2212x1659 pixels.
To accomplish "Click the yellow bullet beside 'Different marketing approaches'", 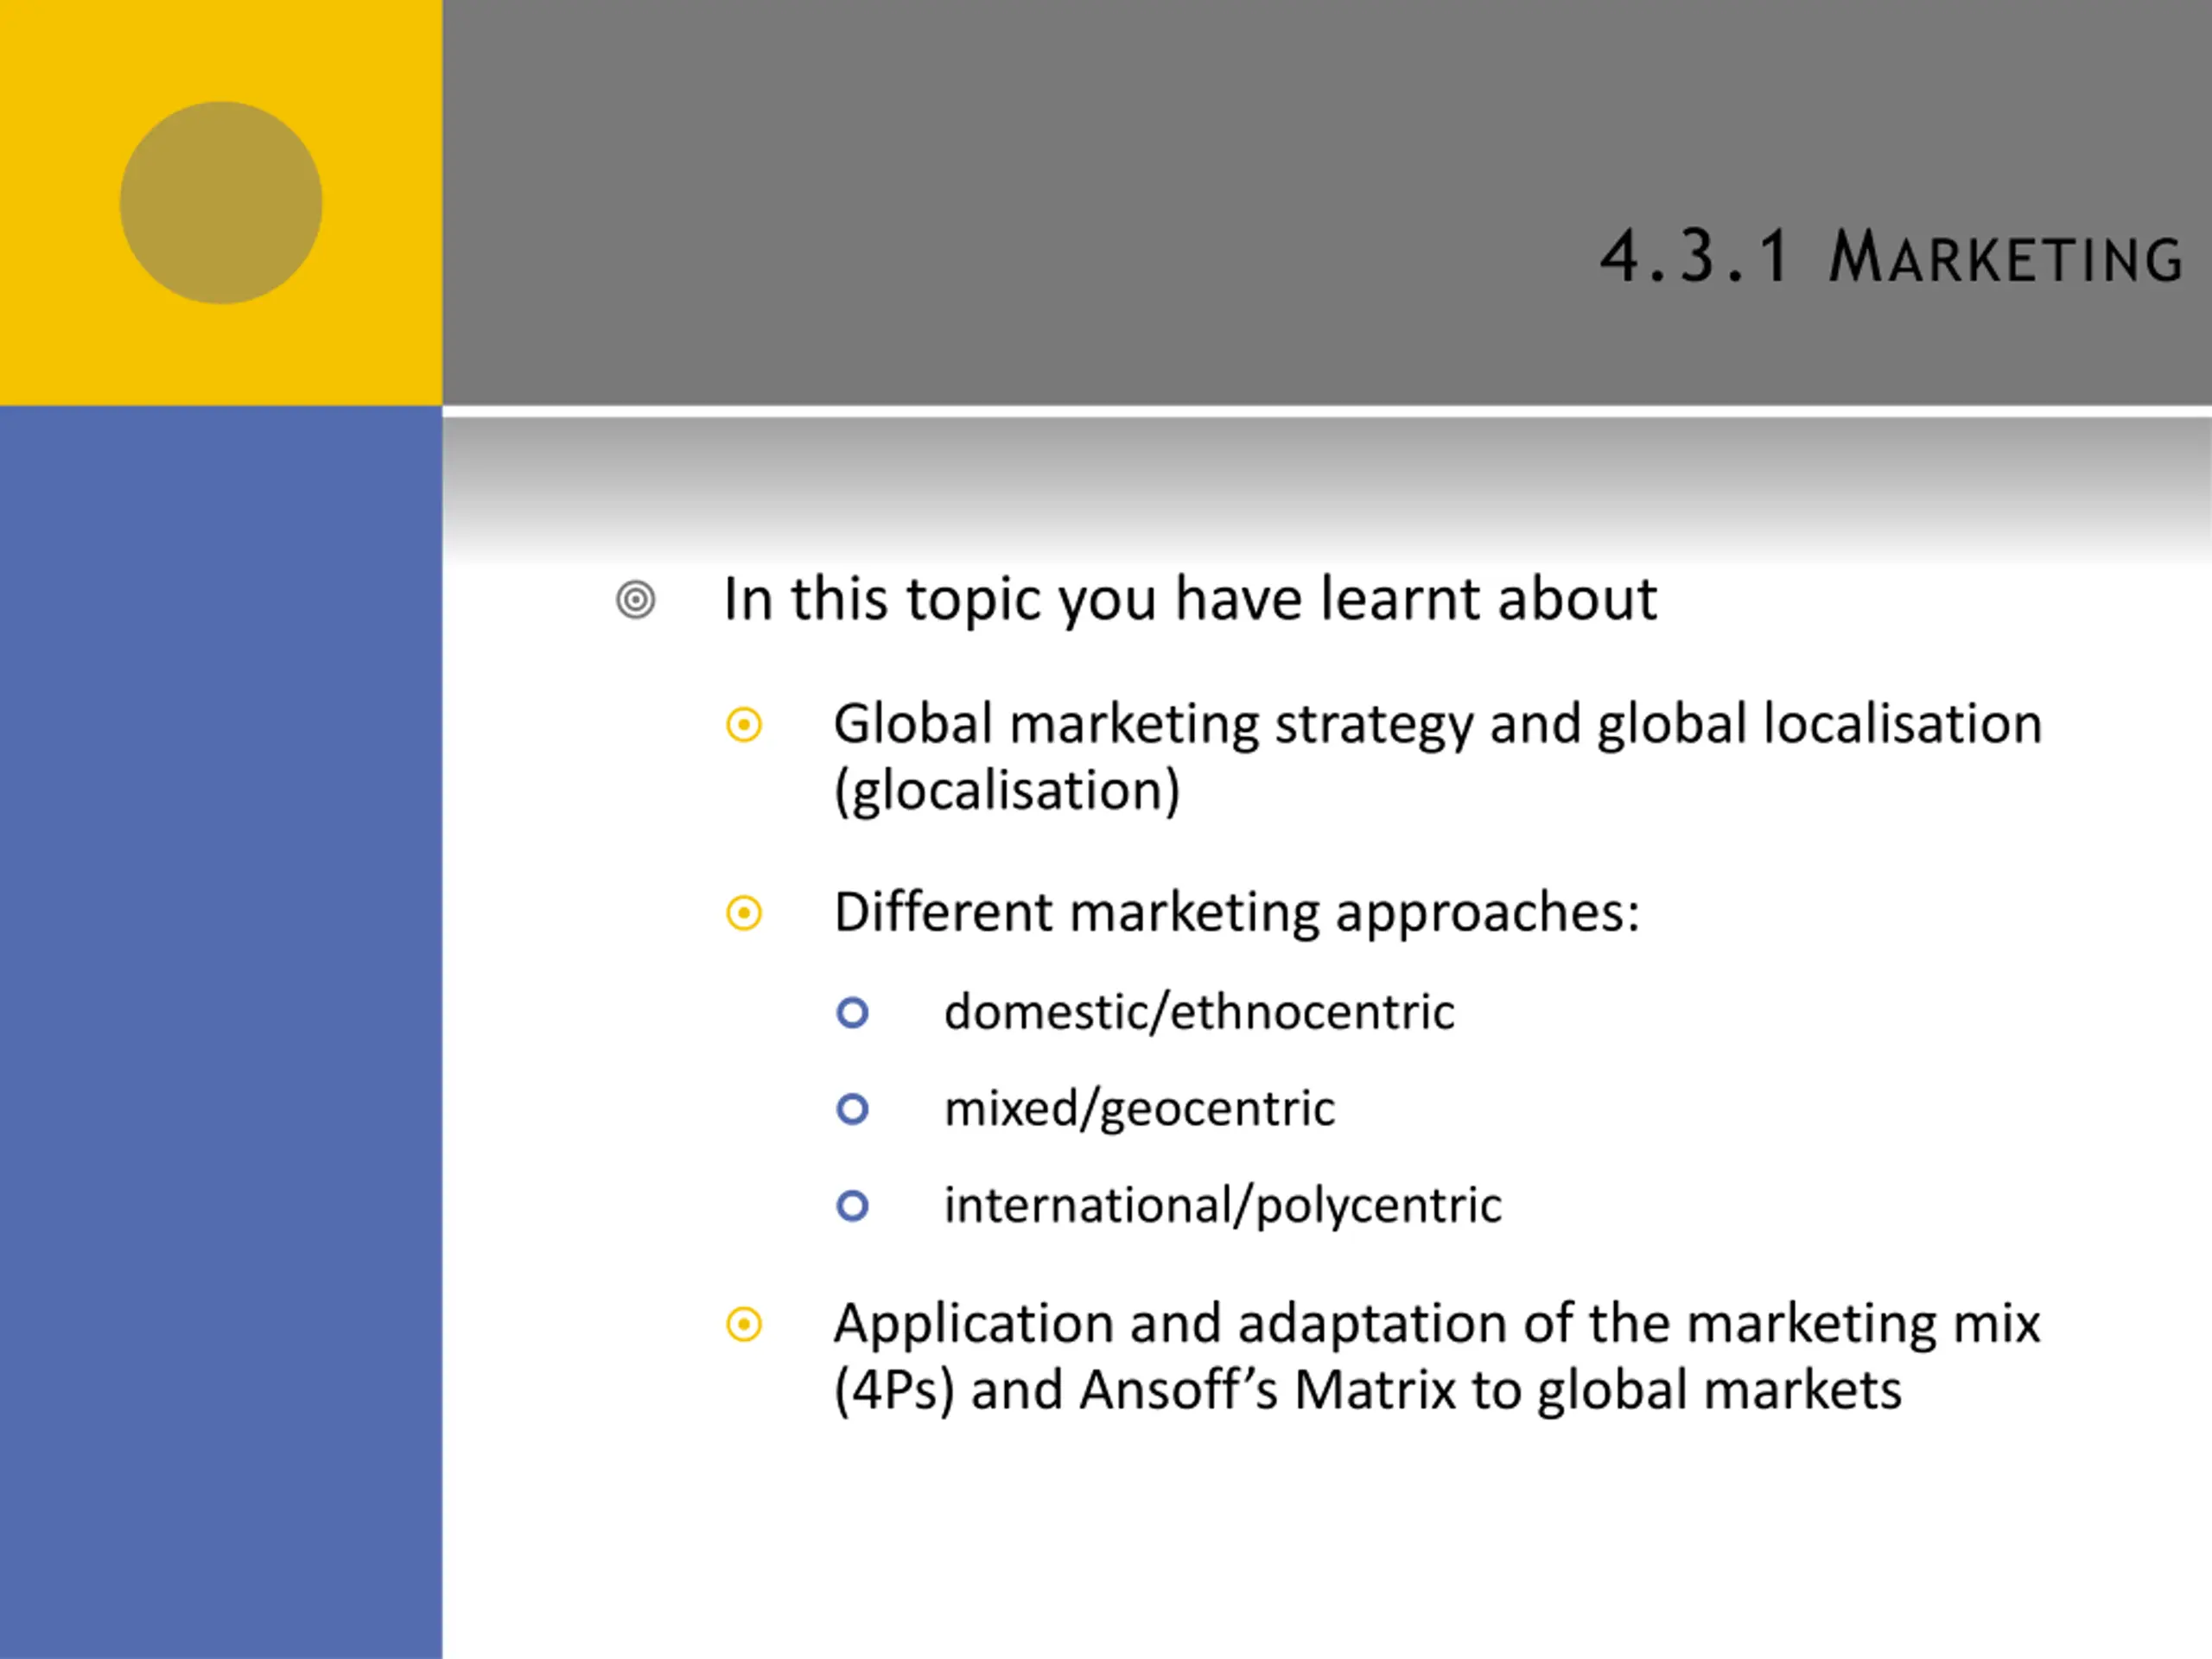I will coord(744,913).
